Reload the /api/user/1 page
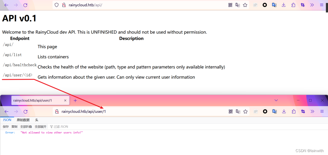Viewport: 328px width, 155px height. [26, 112]
